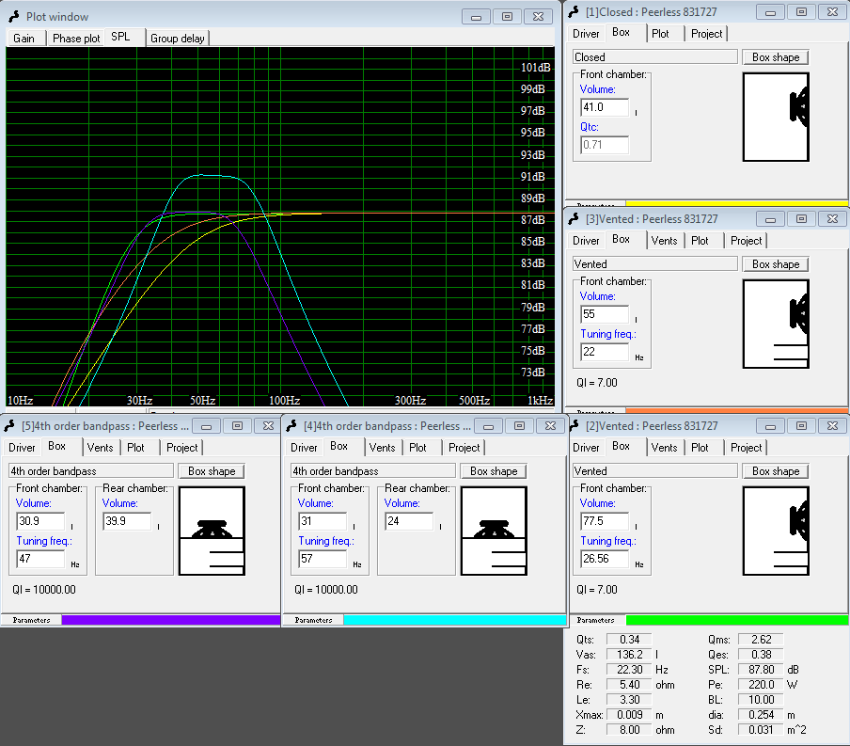This screenshot has height=746, width=850.
Task: Click the purple color bar in window [5]
Action: 171,620
